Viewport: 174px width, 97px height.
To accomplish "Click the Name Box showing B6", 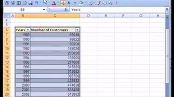I will (23, 10).
